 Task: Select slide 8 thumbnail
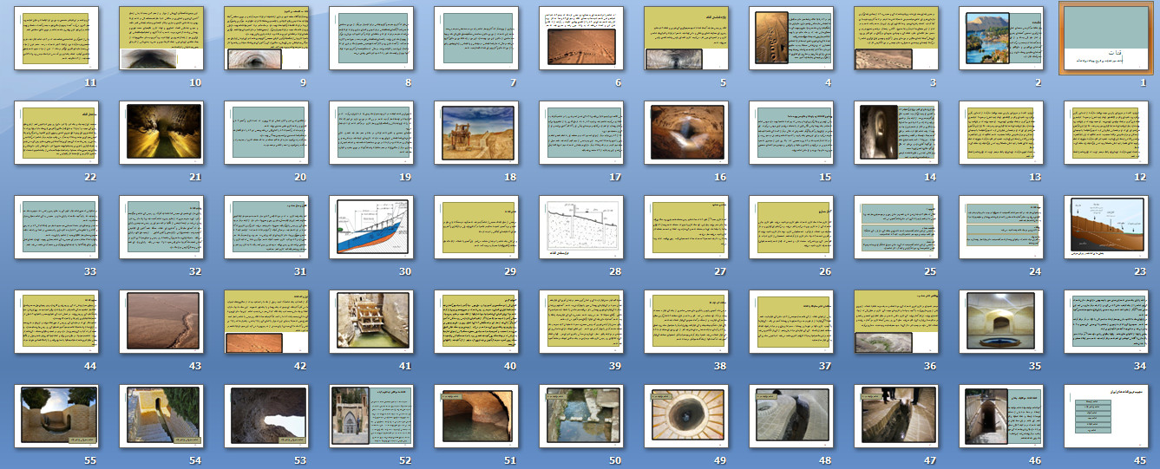coord(371,38)
